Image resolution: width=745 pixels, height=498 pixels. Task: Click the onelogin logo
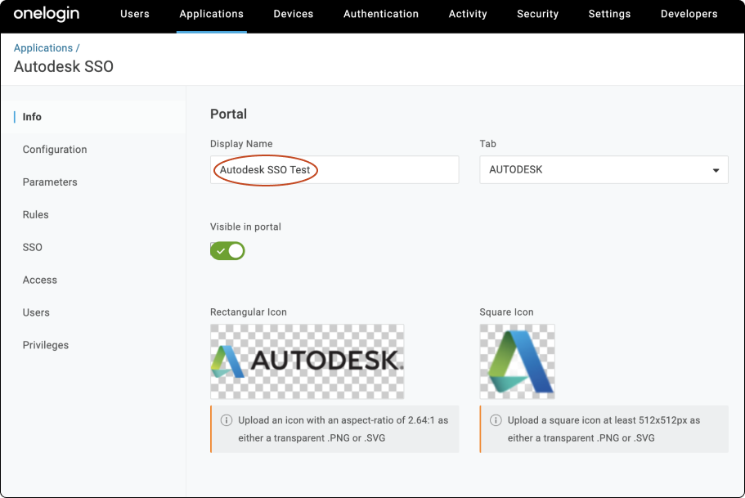pyautogui.click(x=47, y=14)
